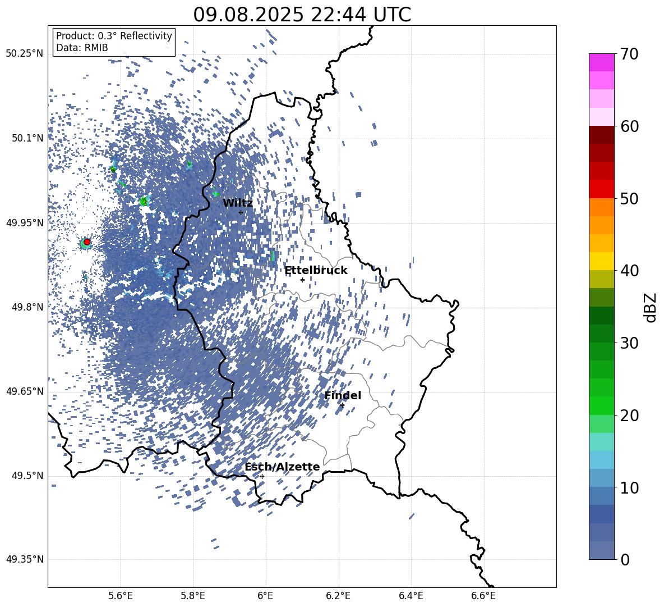The image size is (664, 607).
Task: Click the 5.8°E longitude tick label
Action: click(193, 596)
